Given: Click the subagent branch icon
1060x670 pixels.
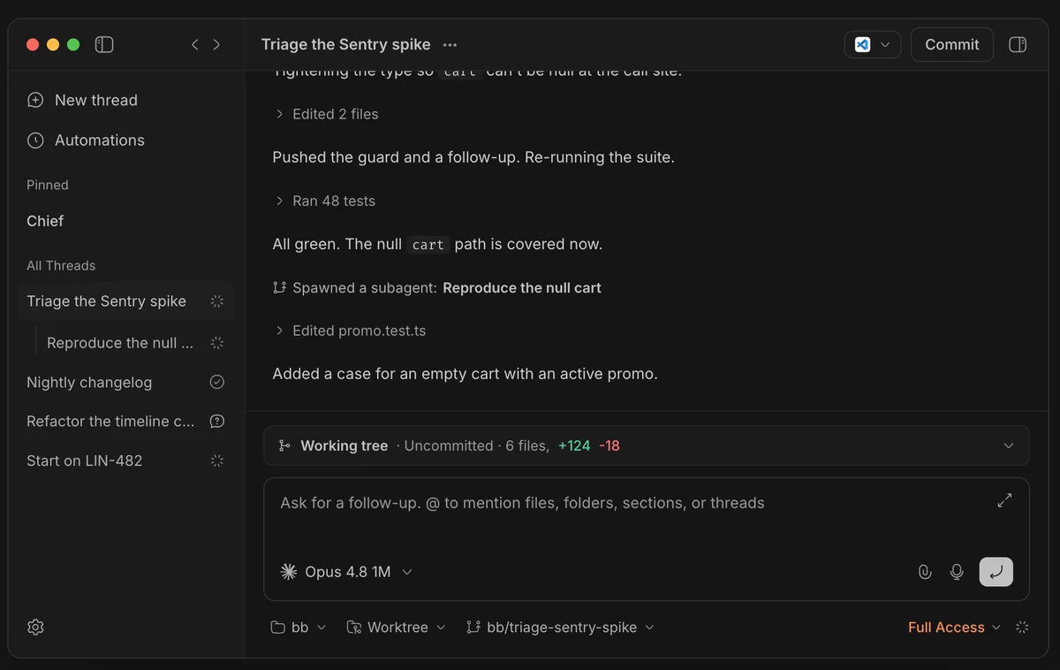Looking at the screenshot, I should click(279, 287).
